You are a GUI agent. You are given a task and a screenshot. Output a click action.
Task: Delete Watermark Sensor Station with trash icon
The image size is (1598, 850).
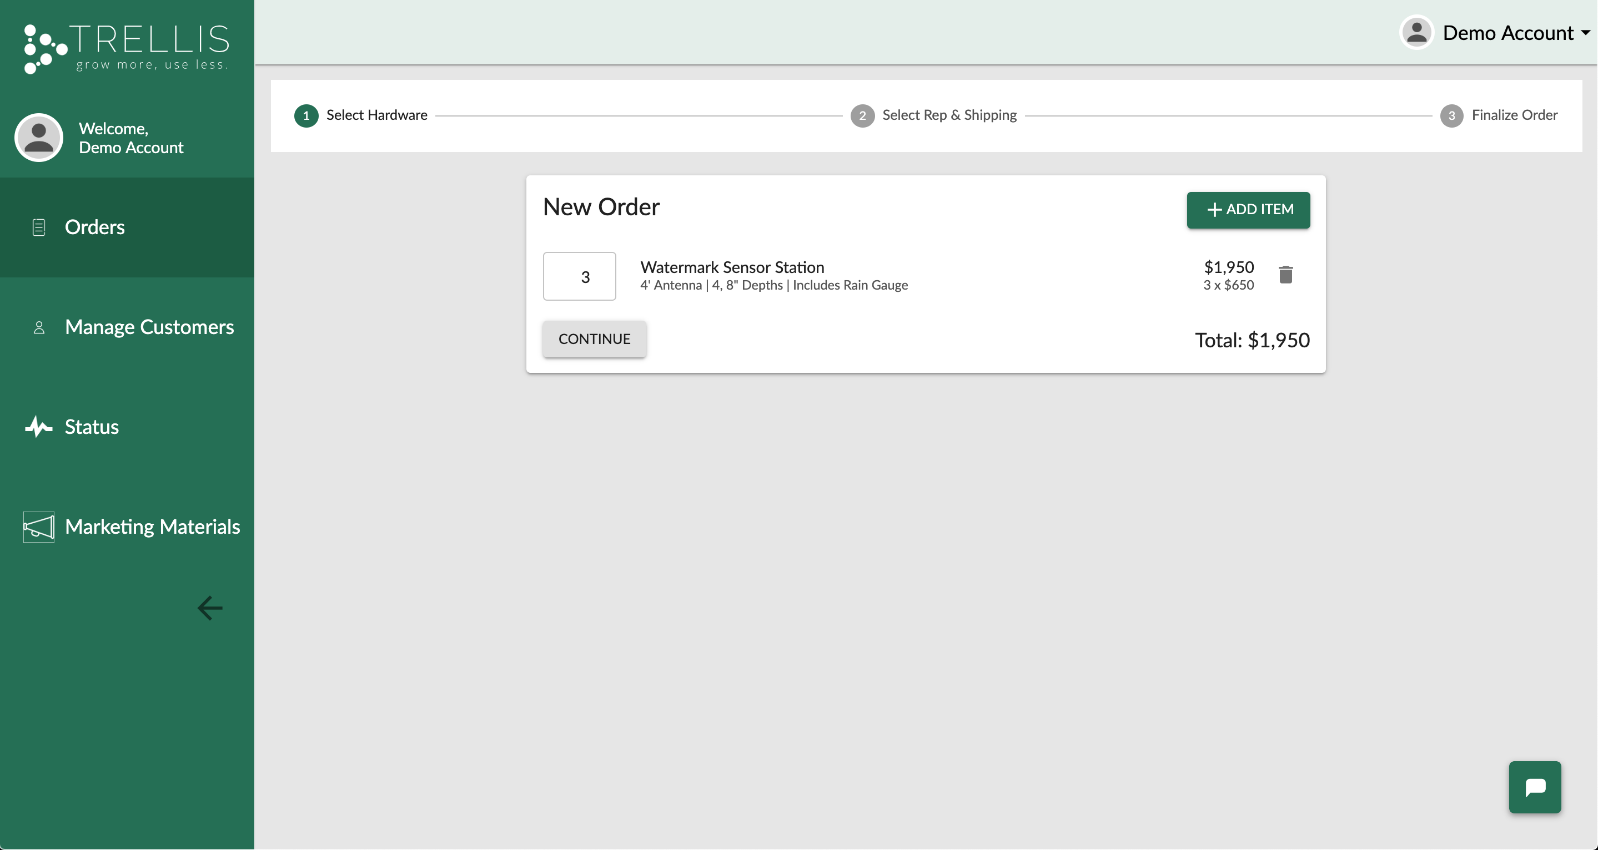click(x=1286, y=275)
